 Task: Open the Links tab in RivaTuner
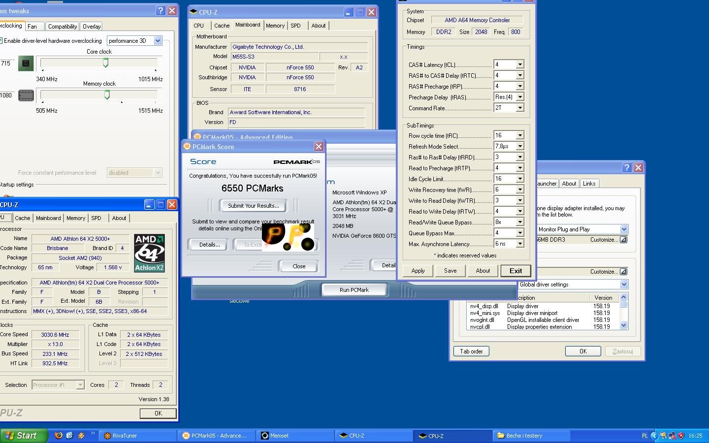coord(589,184)
